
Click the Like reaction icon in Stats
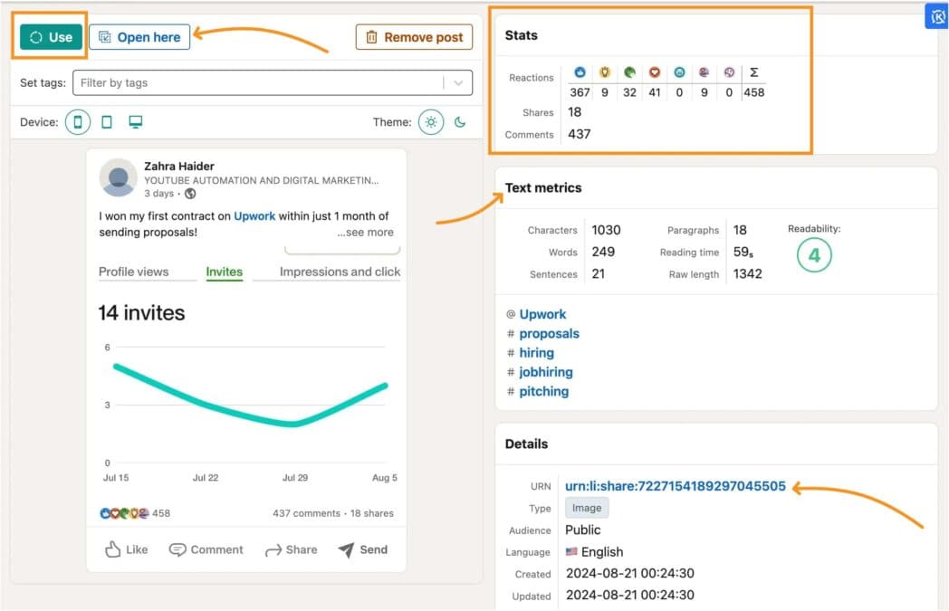point(580,72)
